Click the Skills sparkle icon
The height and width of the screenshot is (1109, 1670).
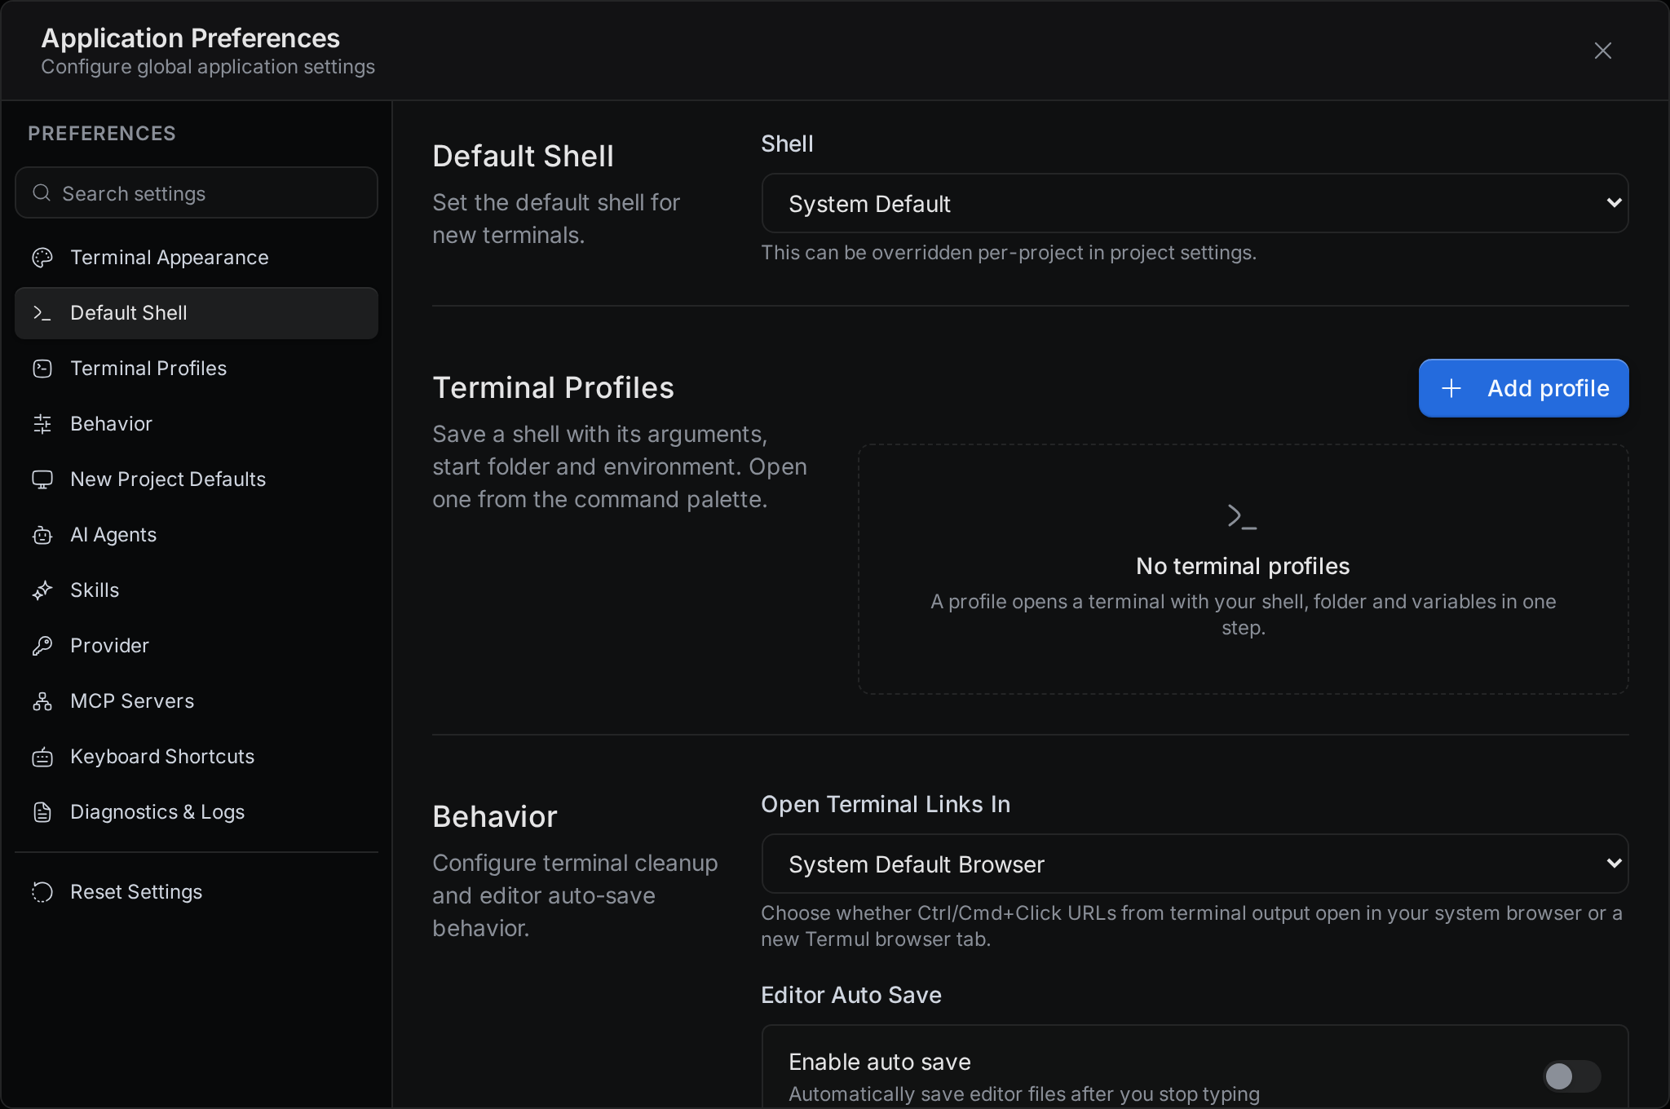(x=42, y=590)
